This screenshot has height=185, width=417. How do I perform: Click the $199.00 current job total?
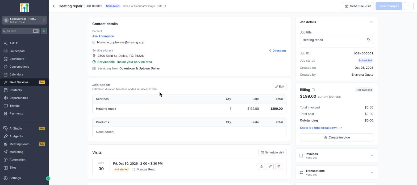pyautogui.click(x=308, y=96)
